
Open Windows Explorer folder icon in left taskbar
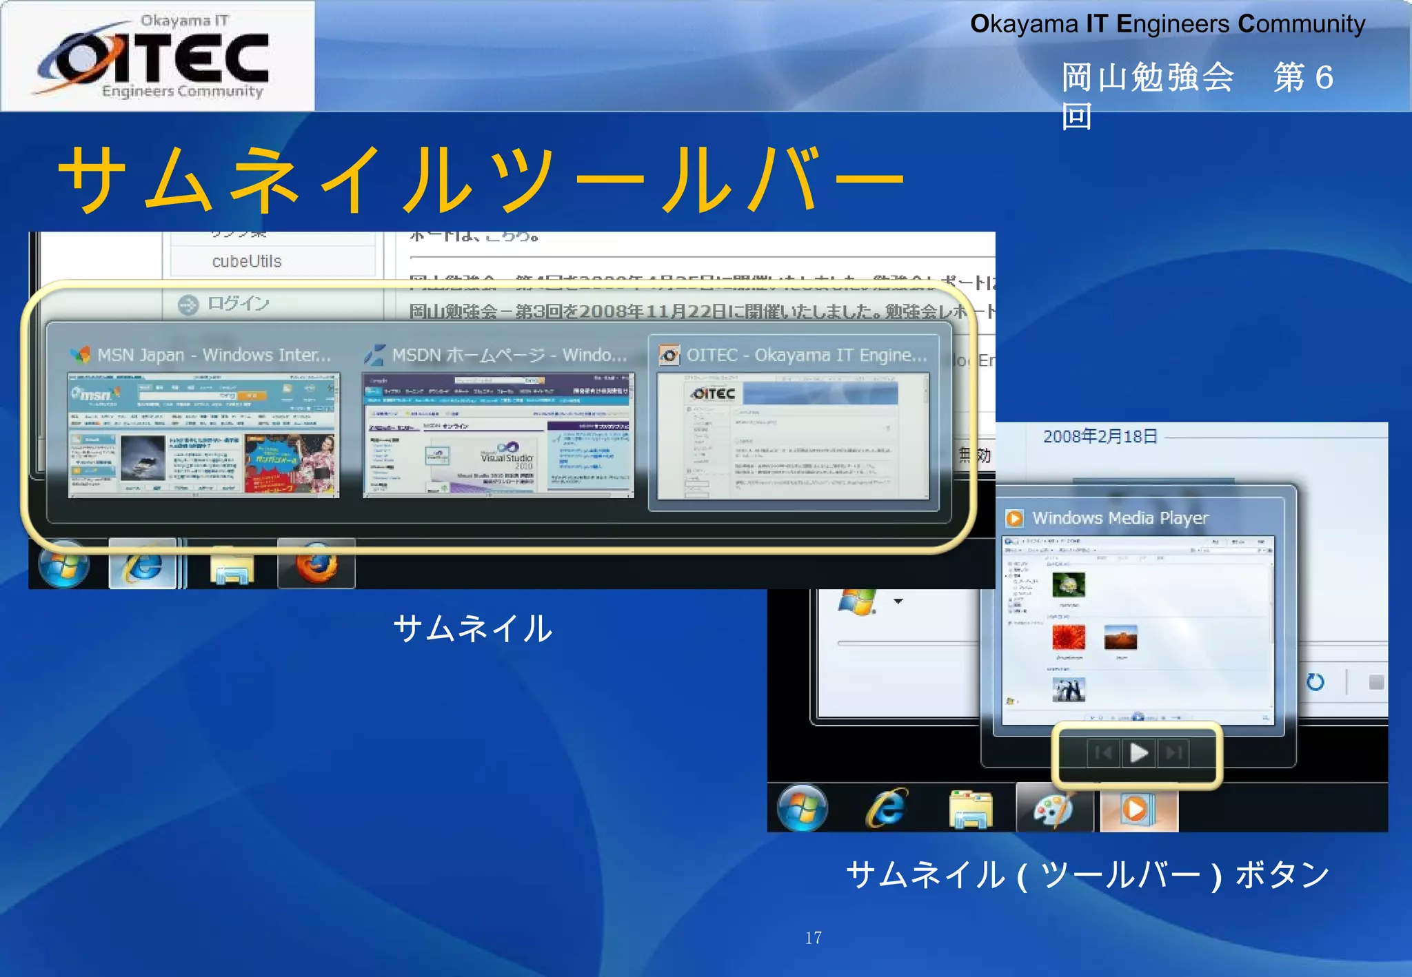[x=232, y=566]
